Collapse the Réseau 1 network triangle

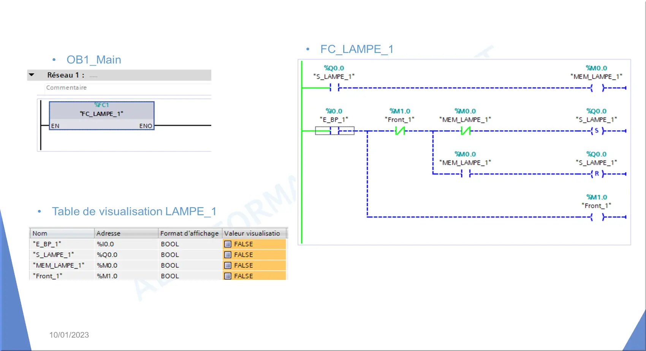coord(32,75)
